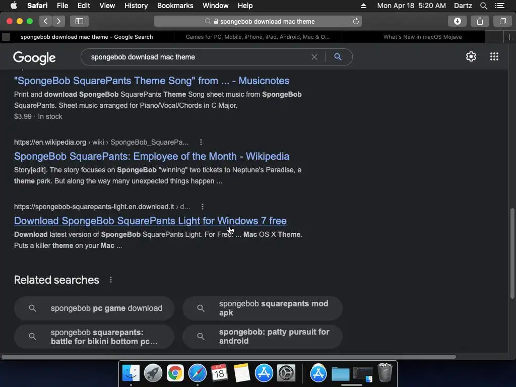The image size is (516, 387).
Task: Go to Google home via the logo
Action: coord(35,57)
